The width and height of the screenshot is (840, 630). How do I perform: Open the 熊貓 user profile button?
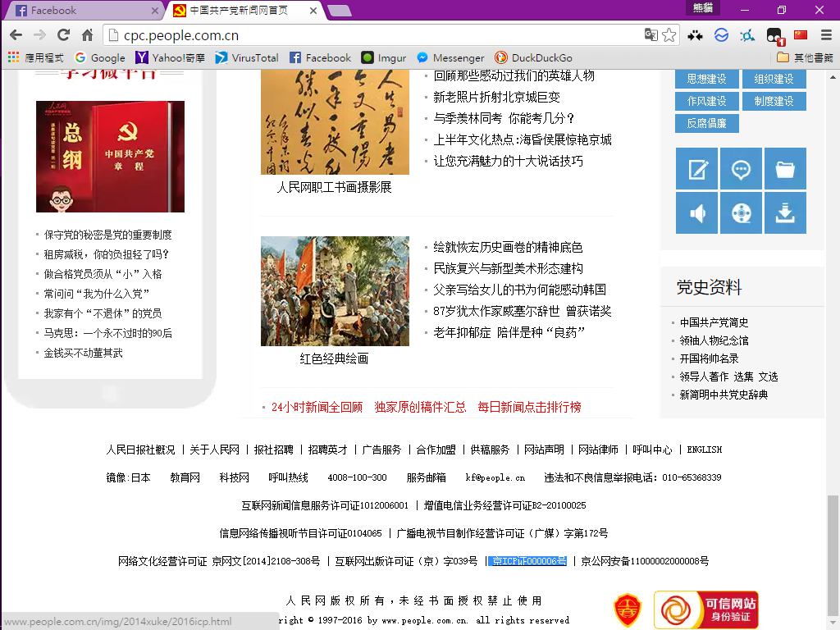(x=702, y=7)
